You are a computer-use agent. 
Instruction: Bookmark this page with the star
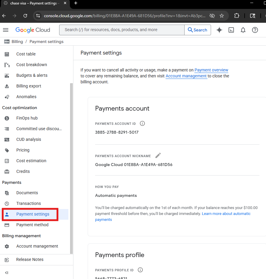[222, 16]
